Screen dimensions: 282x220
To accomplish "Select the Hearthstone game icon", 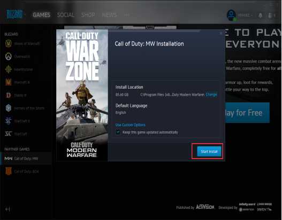I will click(x=8, y=69).
